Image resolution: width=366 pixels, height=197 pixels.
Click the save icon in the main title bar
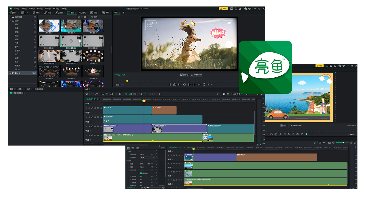coord(236,9)
